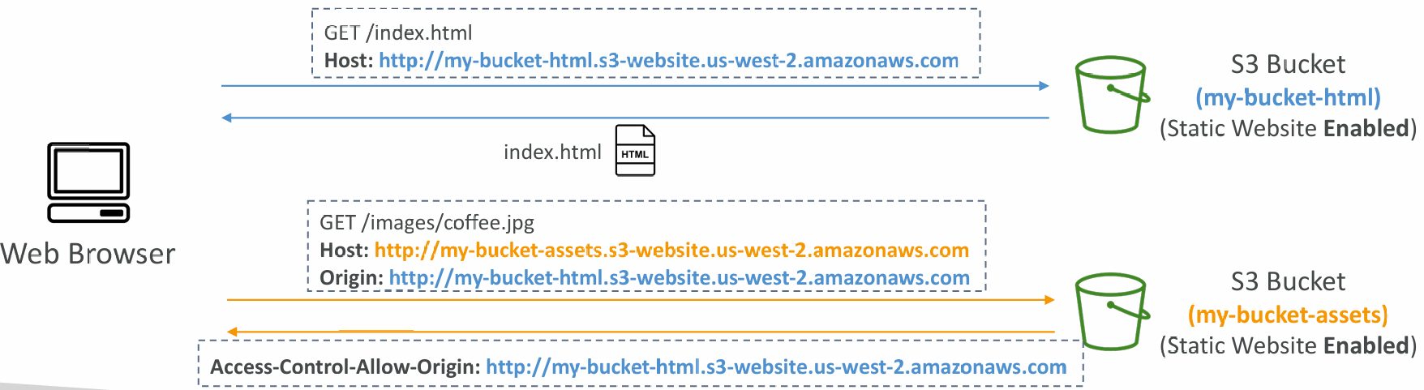
Task: Click the green my-bucket-html S3 bucket icon
Action: tap(1112, 95)
